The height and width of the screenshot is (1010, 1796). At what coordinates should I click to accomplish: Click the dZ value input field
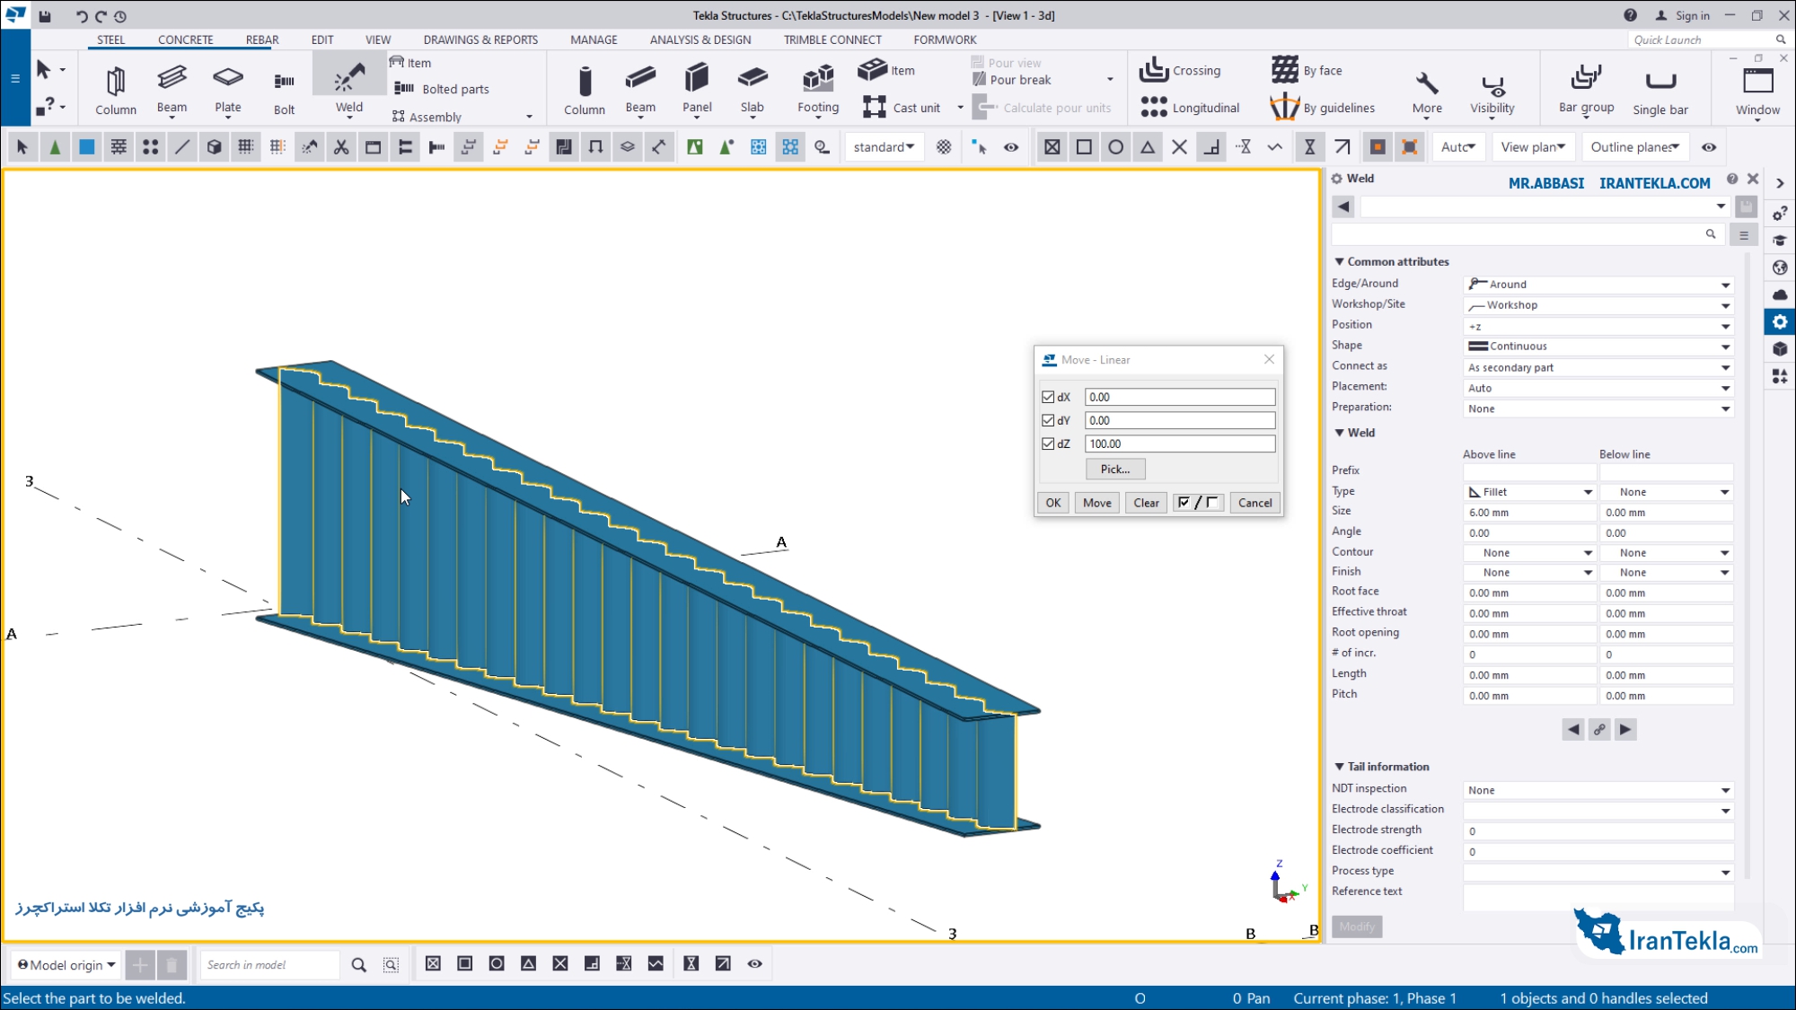coord(1180,444)
